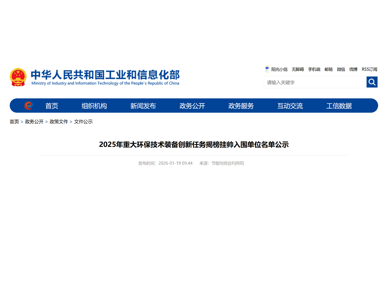The image size is (391, 285).
Task: Open the 工信数据 navigation item
Action: [339, 106]
